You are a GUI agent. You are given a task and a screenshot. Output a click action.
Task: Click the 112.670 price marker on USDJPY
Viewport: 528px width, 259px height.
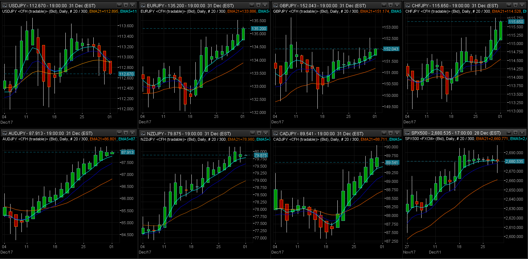[126, 74]
